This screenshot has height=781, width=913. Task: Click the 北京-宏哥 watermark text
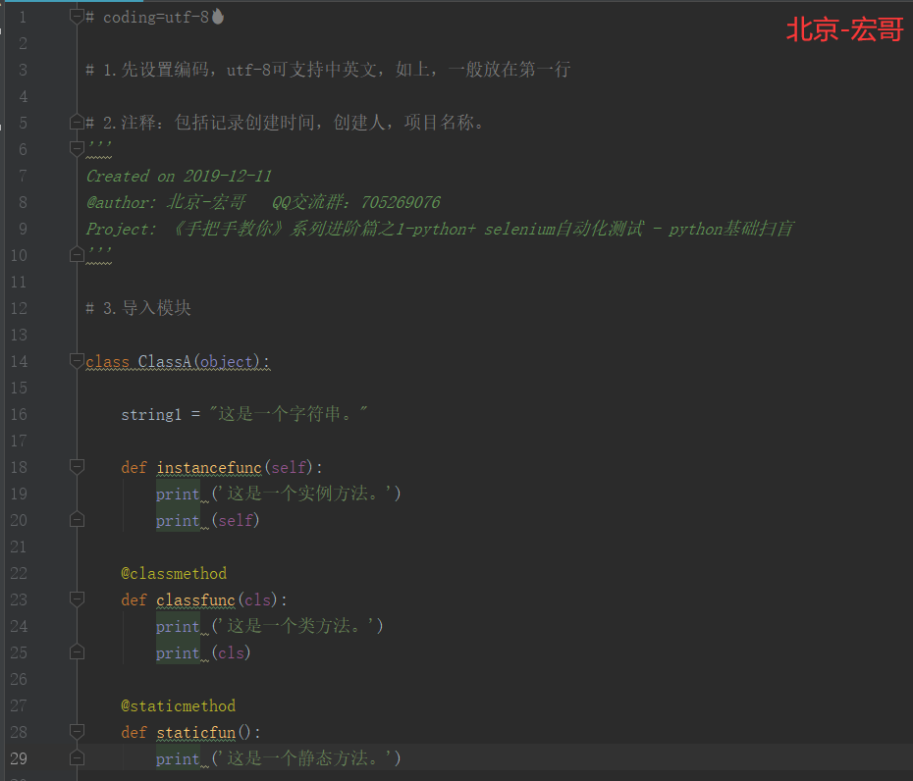844,29
